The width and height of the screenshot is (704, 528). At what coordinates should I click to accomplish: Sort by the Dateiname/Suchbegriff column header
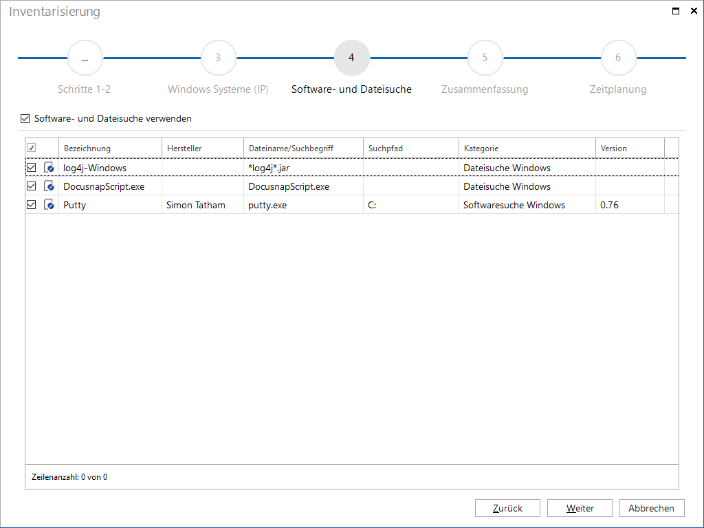(303, 148)
